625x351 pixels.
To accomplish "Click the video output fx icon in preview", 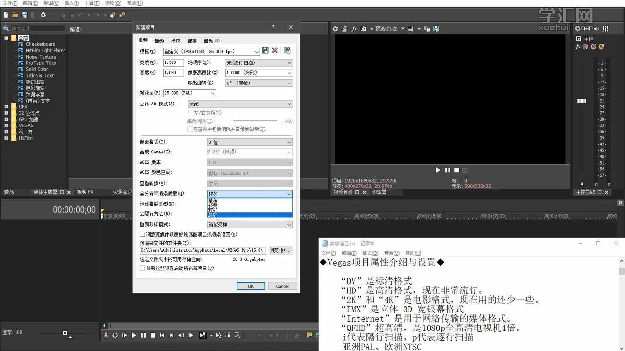I will tap(354, 29).
